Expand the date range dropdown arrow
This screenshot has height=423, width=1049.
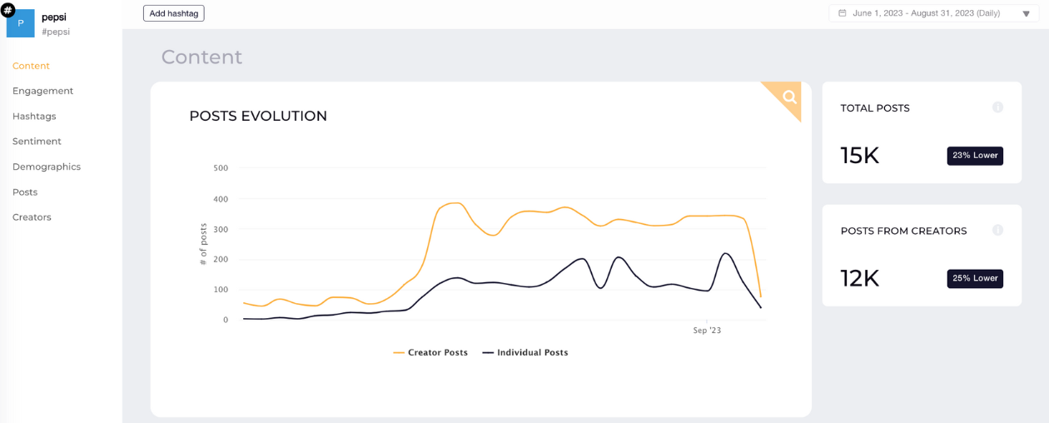click(1027, 14)
